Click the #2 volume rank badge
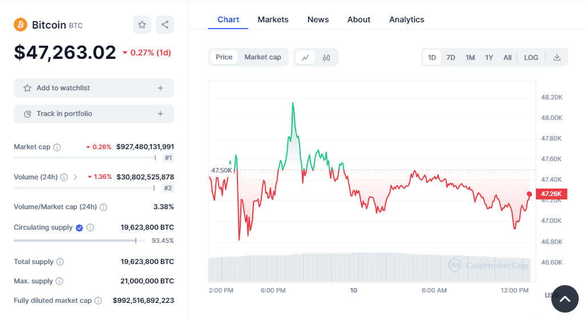 [x=168, y=188]
